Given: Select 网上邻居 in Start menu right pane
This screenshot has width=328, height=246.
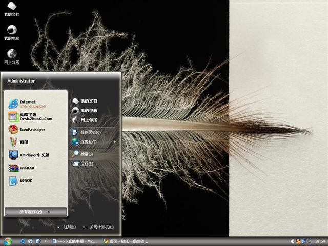Looking at the screenshot, I should (85, 120).
